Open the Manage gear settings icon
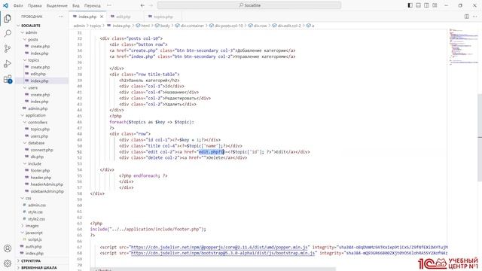 point(8,263)
